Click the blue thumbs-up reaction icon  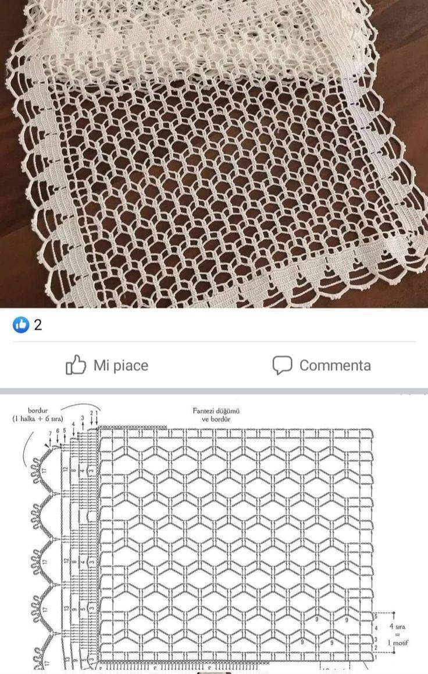[21, 325]
